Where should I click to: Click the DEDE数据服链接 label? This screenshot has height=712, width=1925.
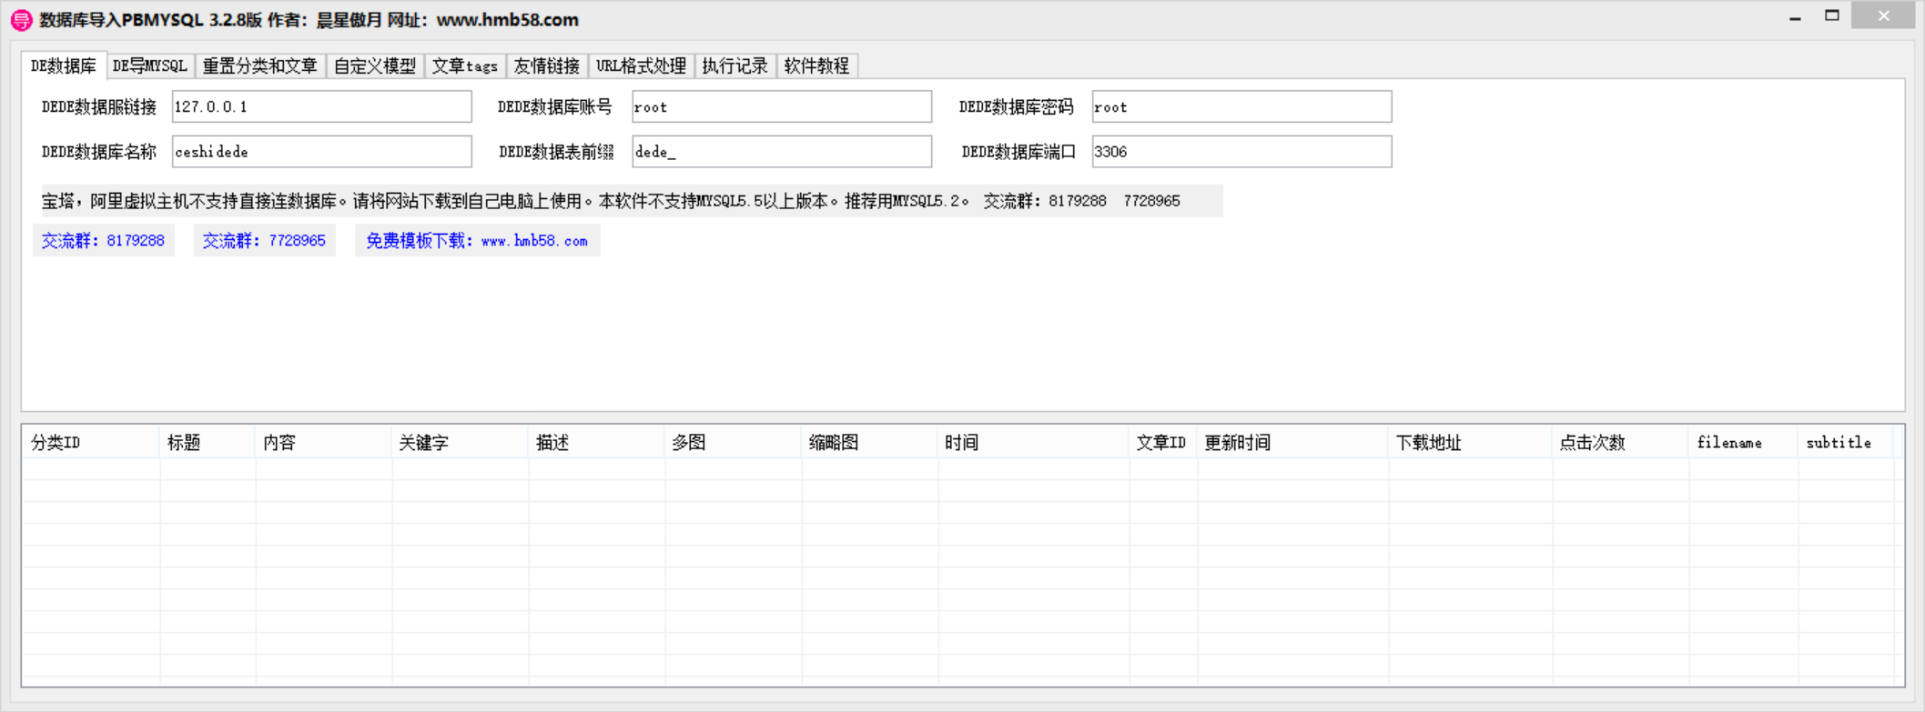[99, 107]
